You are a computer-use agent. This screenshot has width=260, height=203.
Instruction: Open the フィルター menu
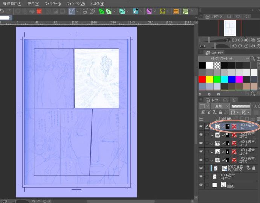[x=52, y=3]
